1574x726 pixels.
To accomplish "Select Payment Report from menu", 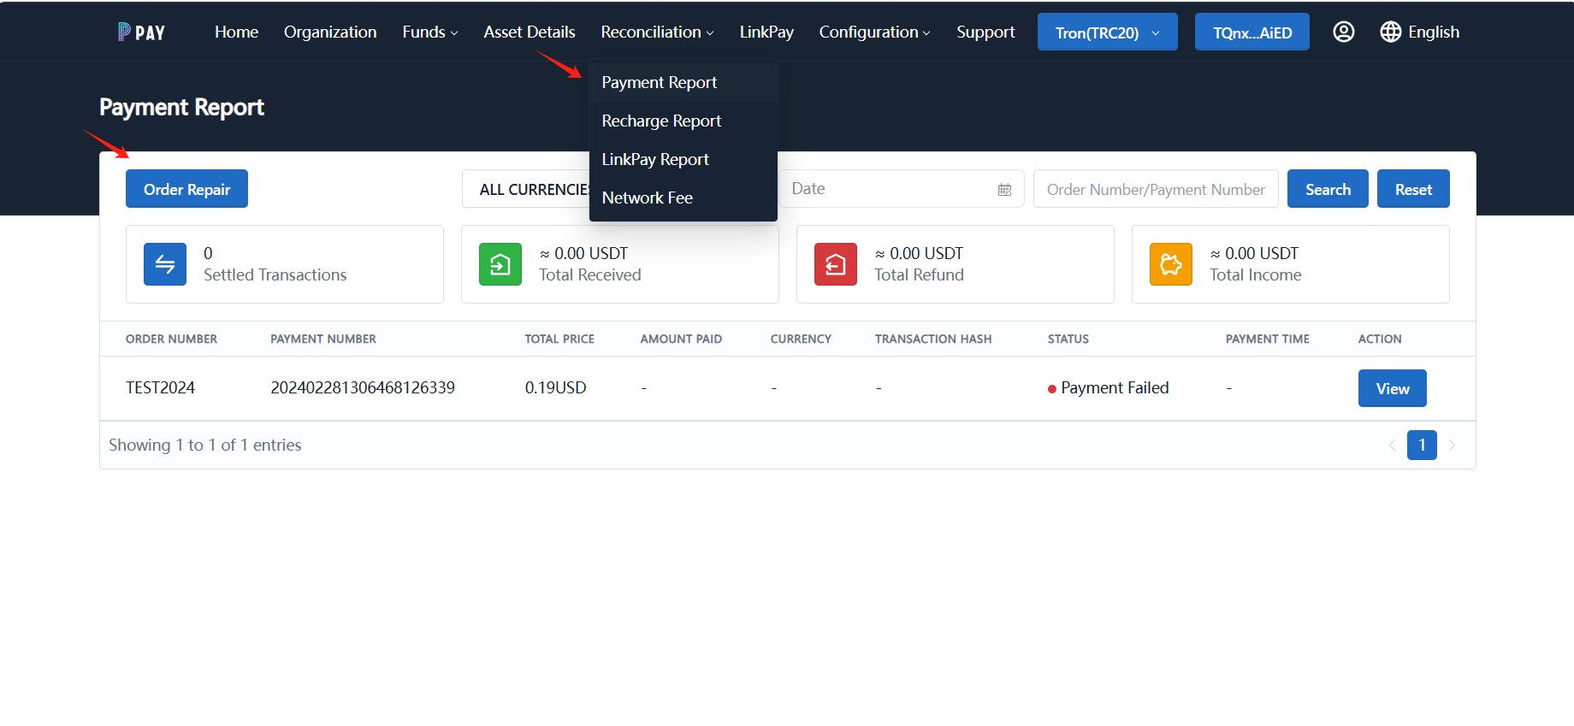I will tap(683, 82).
